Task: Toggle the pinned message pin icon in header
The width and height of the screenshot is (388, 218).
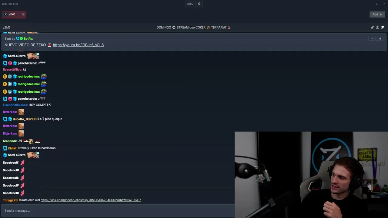Action: point(383,27)
